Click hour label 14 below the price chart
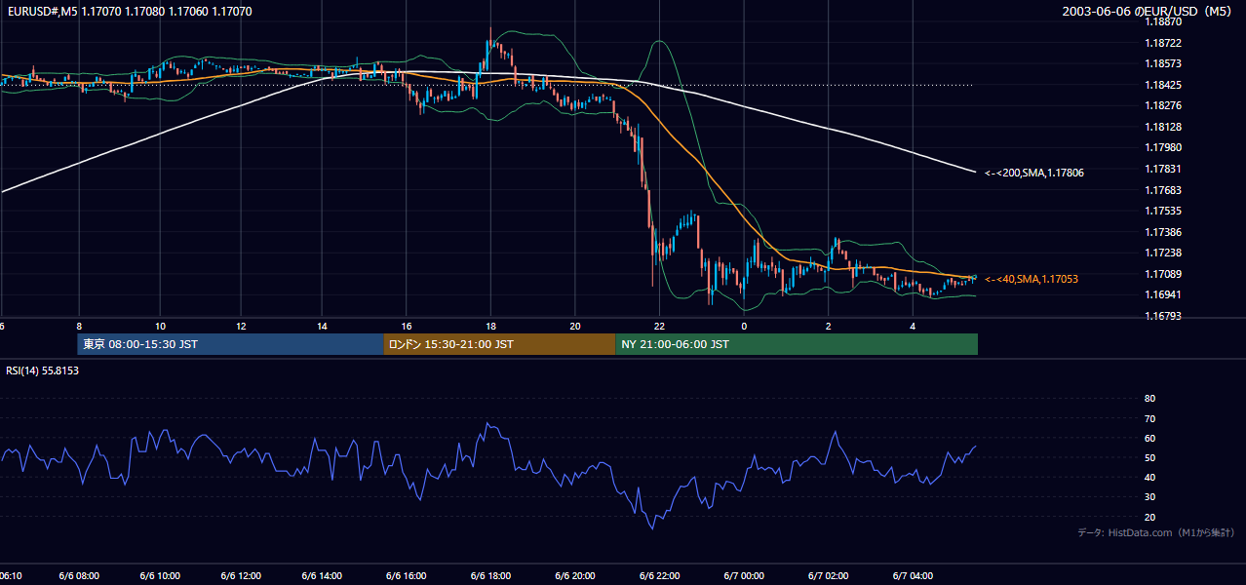Viewport: 1246px width, 585px height. pyautogui.click(x=322, y=326)
